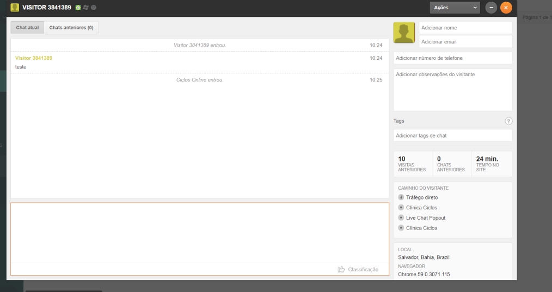Close the visitor chat with orange X
Image resolution: width=552 pixels, height=292 pixels.
click(506, 8)
